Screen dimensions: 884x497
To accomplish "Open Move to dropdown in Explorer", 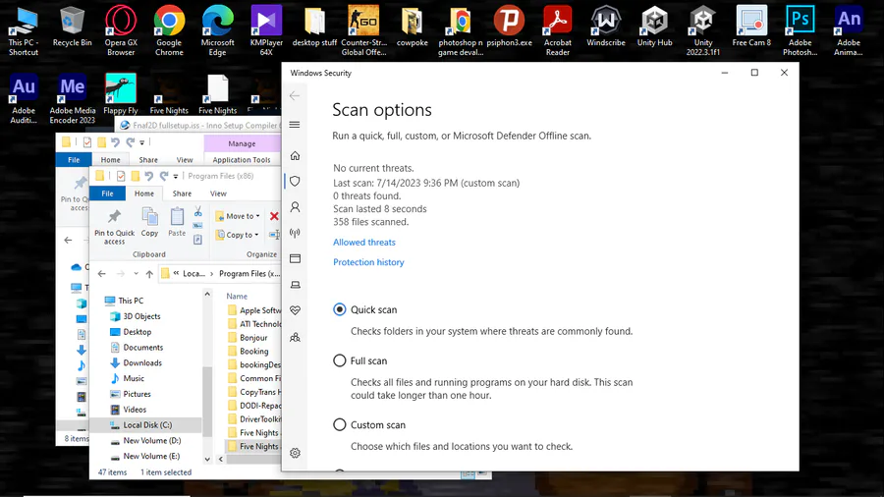I will pos(238,216).
